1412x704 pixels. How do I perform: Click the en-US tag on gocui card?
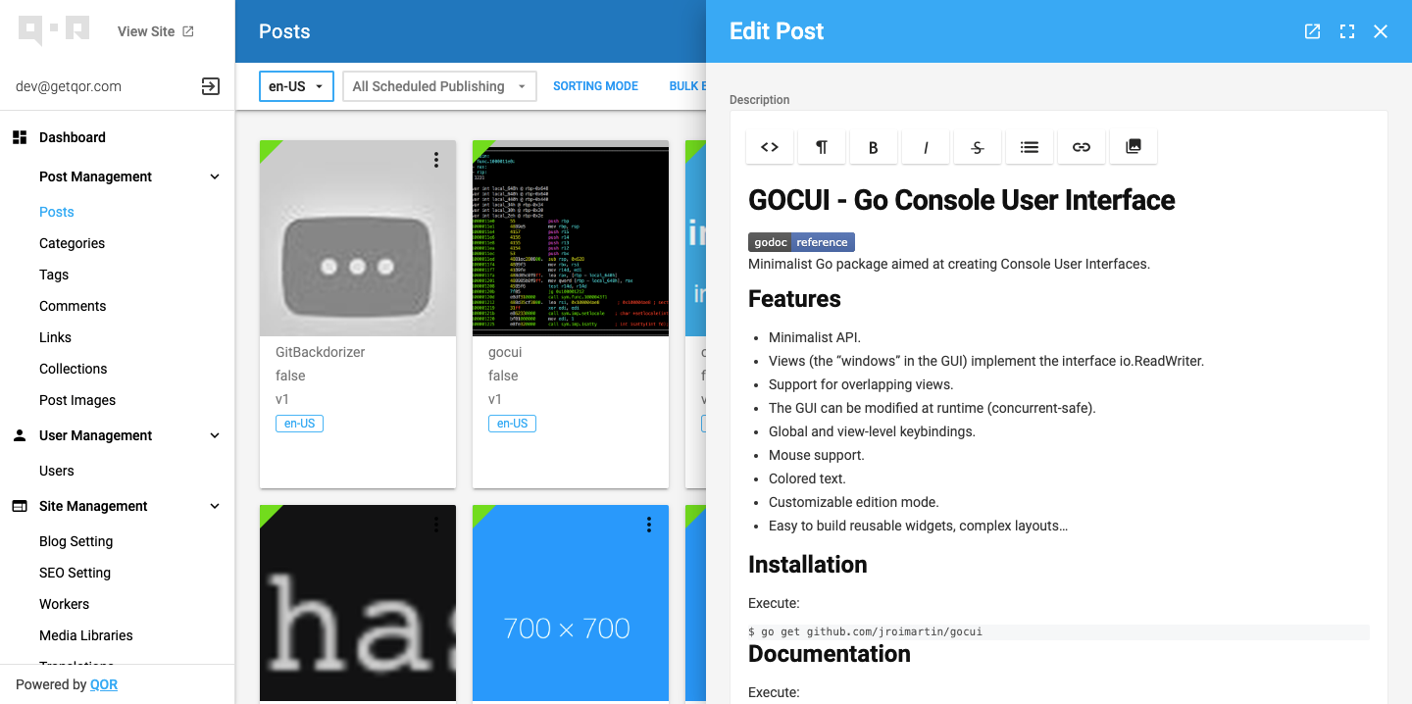click(x=512, y=424)
